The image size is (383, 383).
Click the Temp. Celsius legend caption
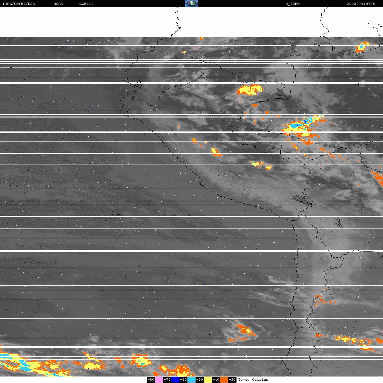(253, 379)
